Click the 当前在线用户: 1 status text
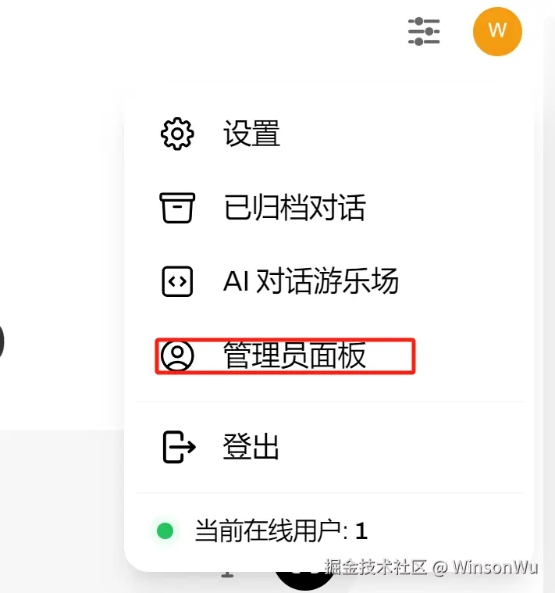This screenshot has width=555, height=593. pyautogui.click(x=281, y=530)
